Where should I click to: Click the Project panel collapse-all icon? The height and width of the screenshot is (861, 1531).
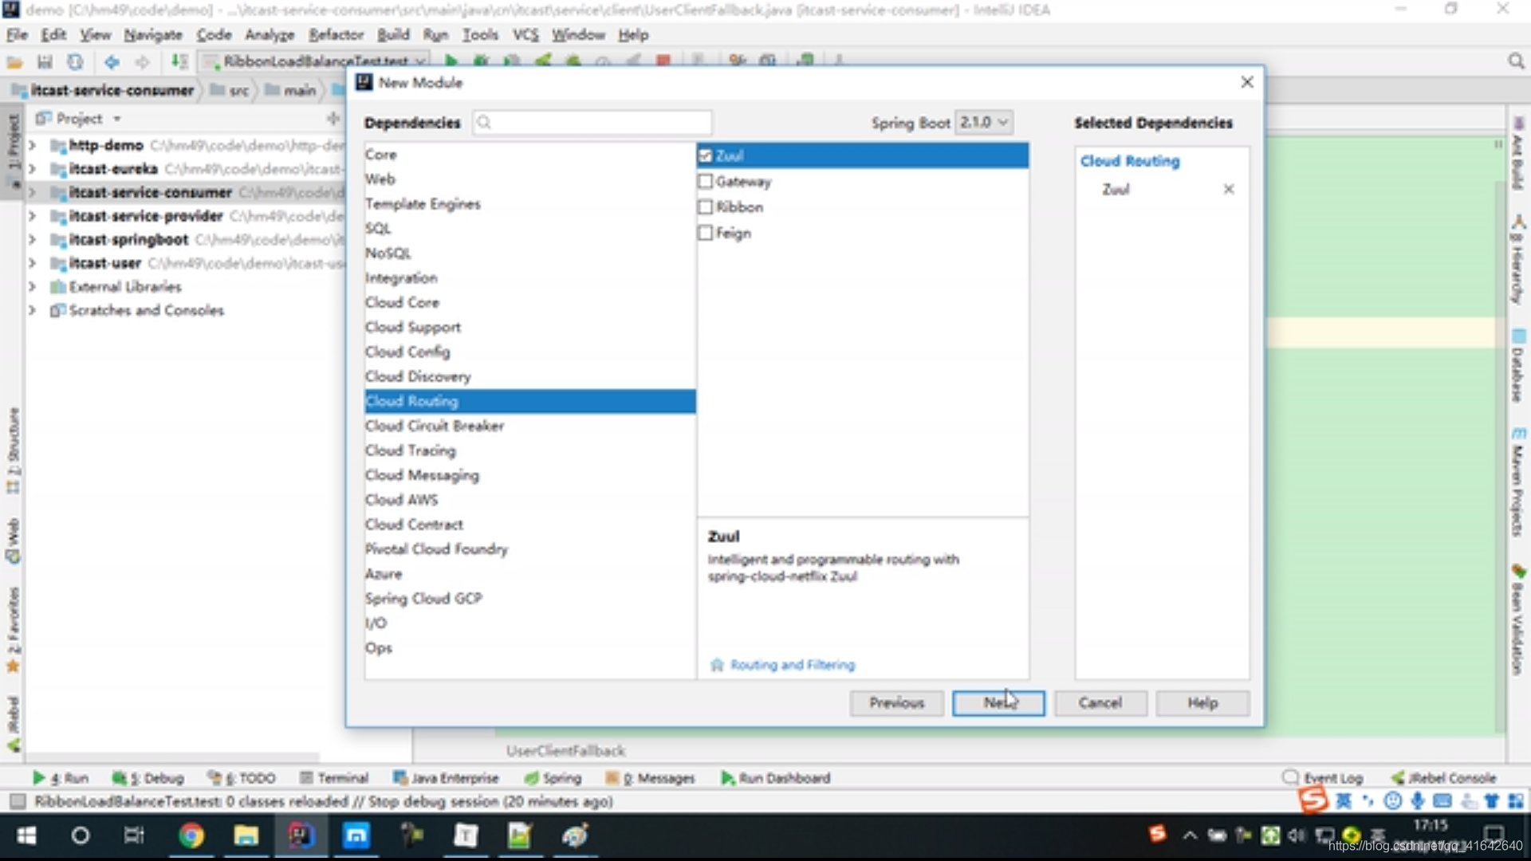(333, 119)
